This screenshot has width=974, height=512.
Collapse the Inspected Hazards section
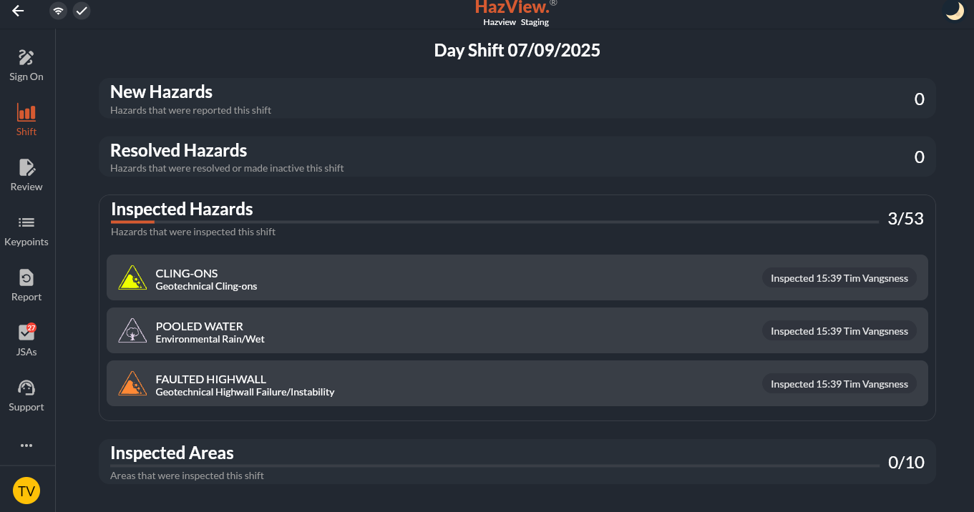517,217
